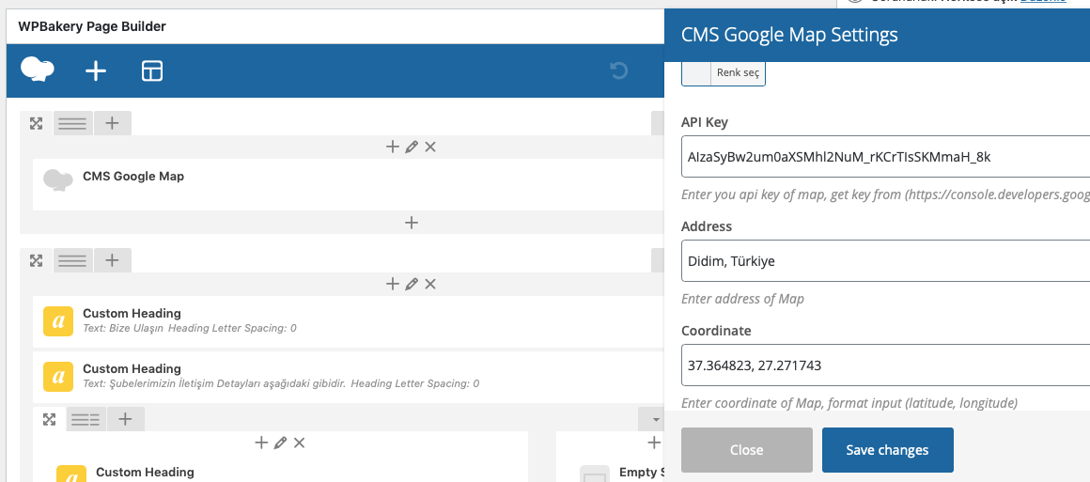Screen dimensions: 1090x482
Task: Click yellow icon of Bize Ulaşın Custom Heading
Action: 58,320
